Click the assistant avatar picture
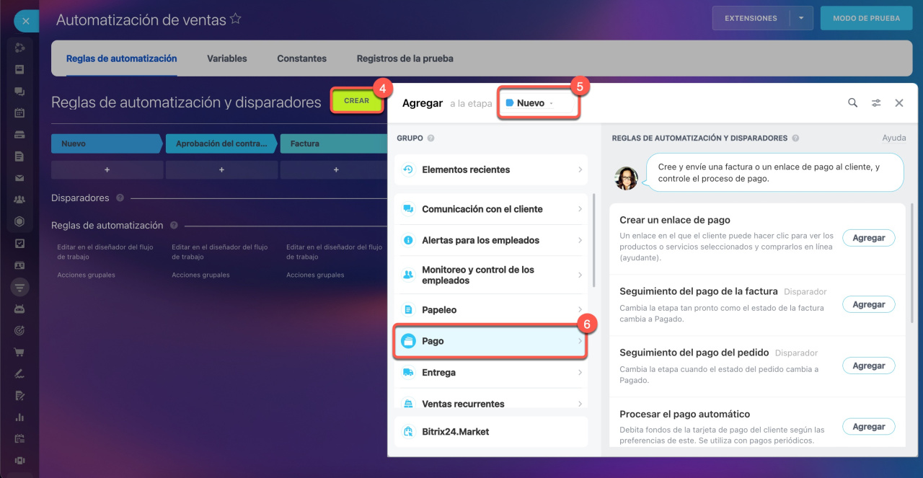Viewport: 923px width, 478px height. coord(626,178)
